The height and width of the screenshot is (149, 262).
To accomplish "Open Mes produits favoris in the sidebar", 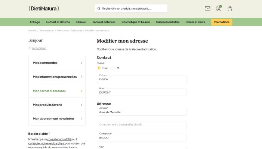I will [57, 105].
